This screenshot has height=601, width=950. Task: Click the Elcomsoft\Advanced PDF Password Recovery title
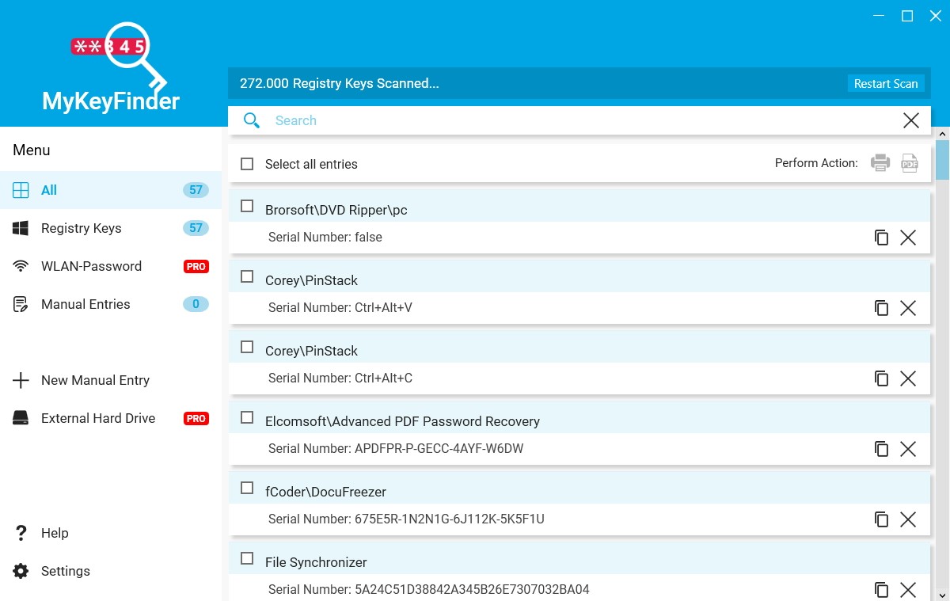coord(402,421)
